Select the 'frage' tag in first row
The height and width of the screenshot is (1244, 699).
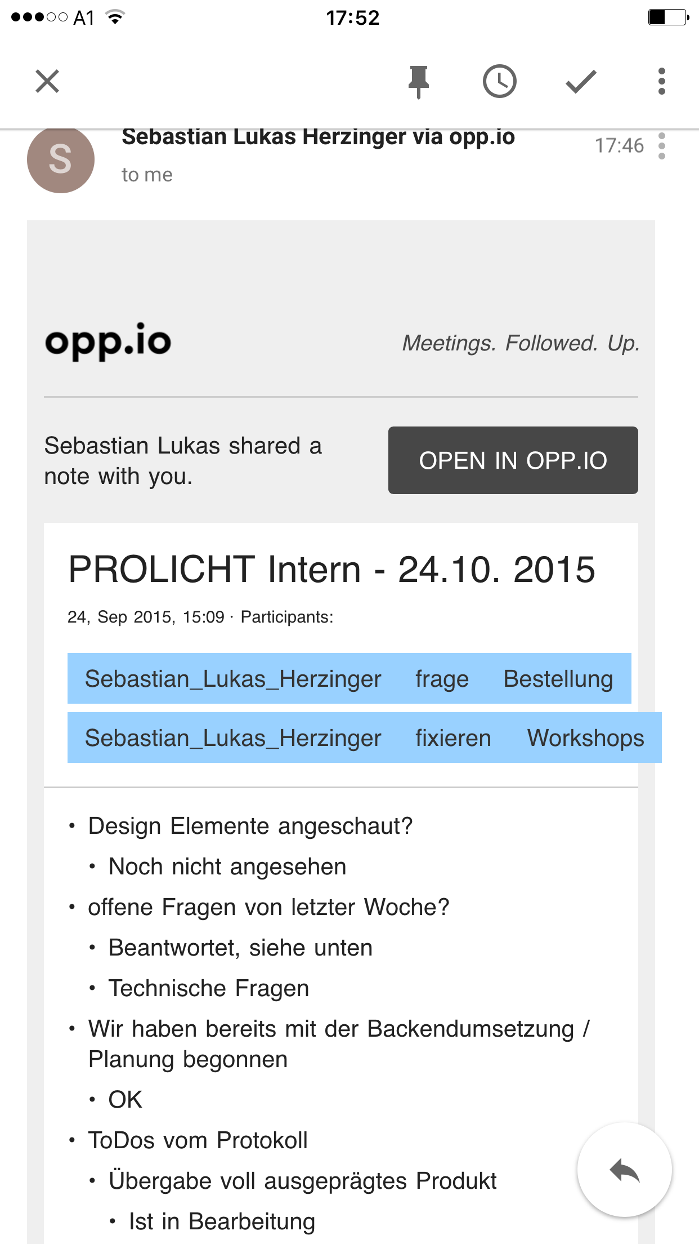click(442, 679)
